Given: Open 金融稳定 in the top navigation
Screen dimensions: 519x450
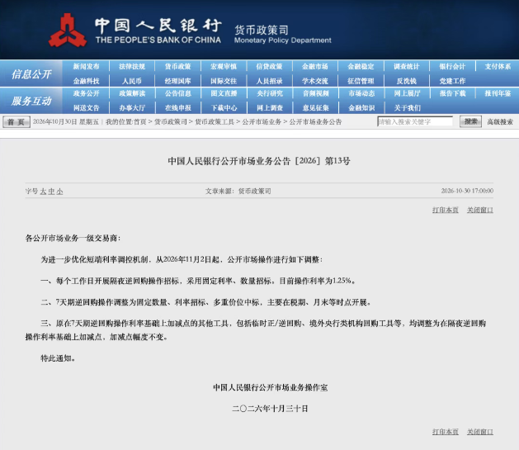Looking at the screenshot, I should [361, 67].
